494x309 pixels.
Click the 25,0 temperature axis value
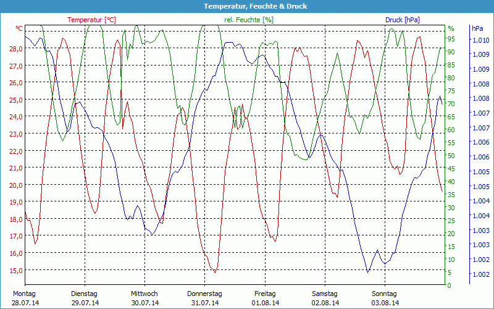tap(16, 100)
